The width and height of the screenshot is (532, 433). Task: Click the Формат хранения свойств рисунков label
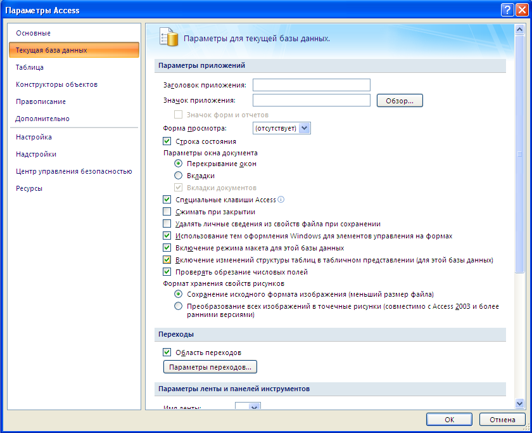224,283
